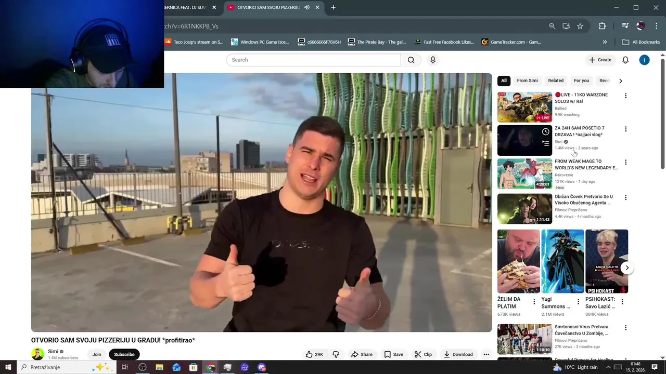
Task: Open Chrome media controls icon
Action: 624,26
